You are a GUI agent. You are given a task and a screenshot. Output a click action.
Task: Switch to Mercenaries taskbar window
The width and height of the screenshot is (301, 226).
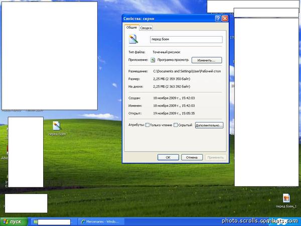101,222
